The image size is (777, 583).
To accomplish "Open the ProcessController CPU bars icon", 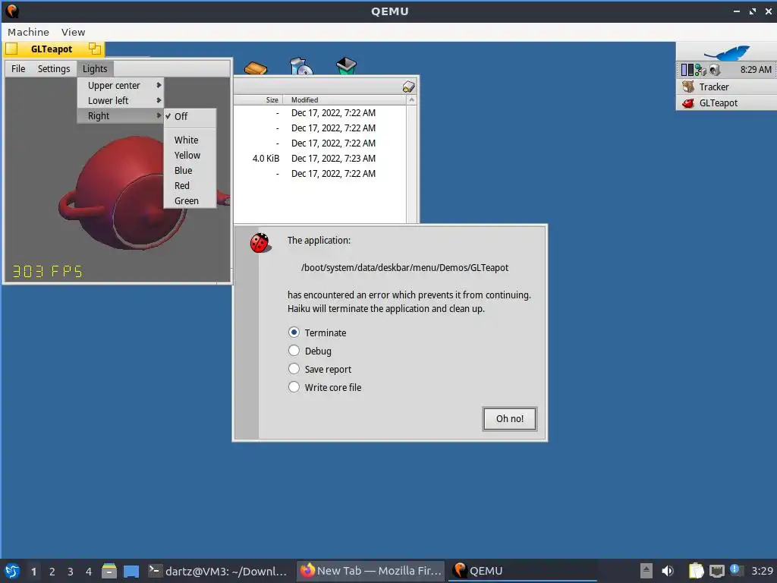I will click(x=687, y=70).
